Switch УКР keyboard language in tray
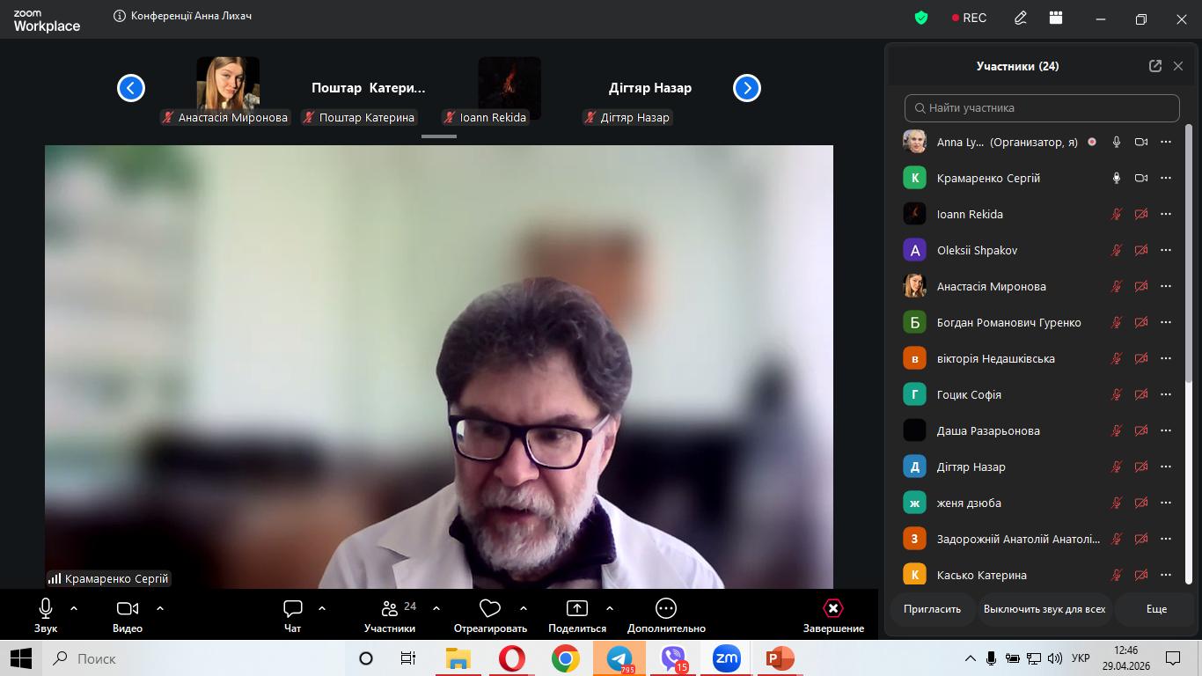This screenshot has height=676, width=1202. pyautogui.click(x=1081, y=658)
